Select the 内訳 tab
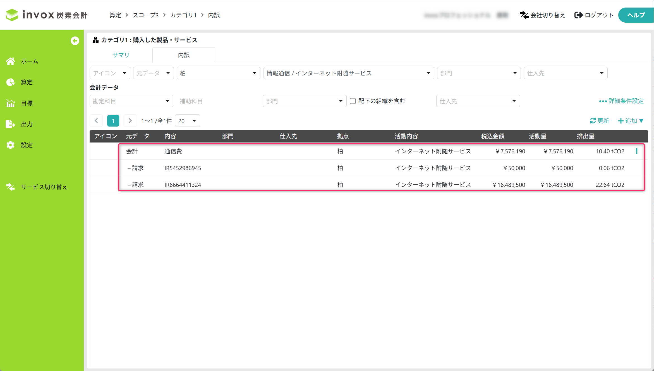 point(184,55)
